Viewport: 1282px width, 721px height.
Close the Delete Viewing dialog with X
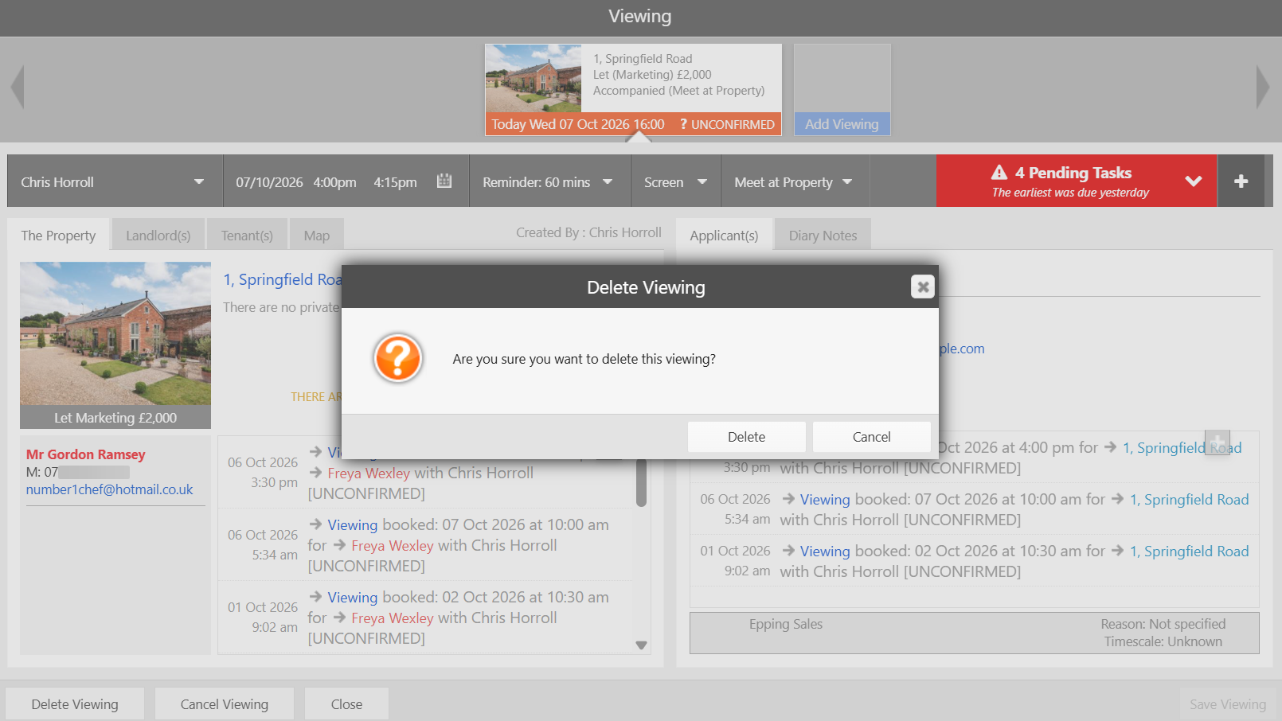[922, 286]
